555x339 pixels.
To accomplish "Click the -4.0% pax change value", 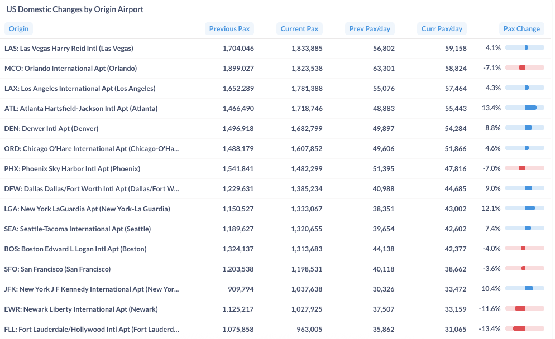I will [492, 249].
